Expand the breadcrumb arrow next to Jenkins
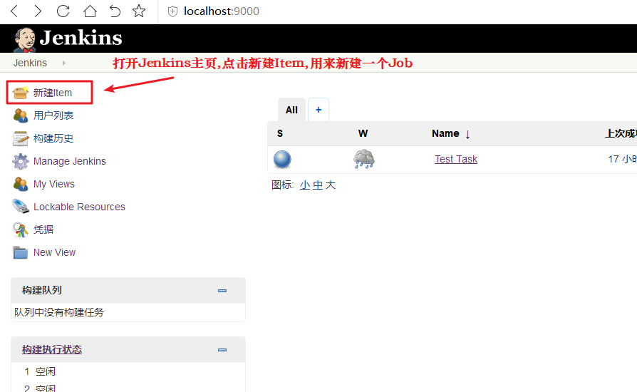Image resolution: width=637 pixels, height=392 pixels. 64,63
